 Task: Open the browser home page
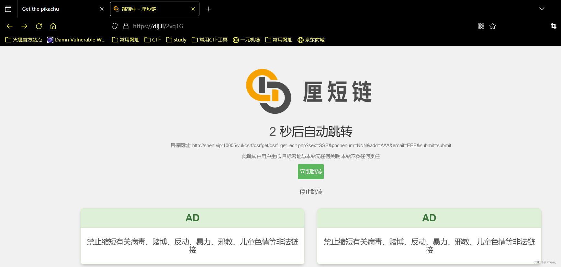point(53,26)
